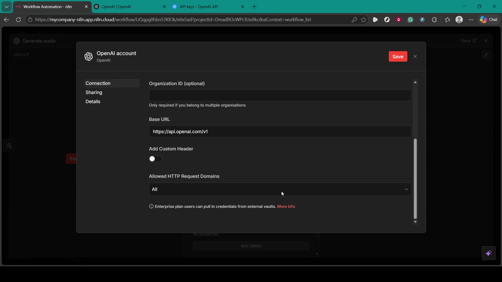502x282 pixels.
Task: Click the blue lightning extension icon
Action: pos(422,19)
